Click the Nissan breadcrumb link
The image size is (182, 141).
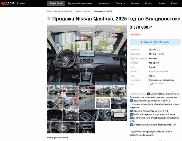coord(78,11)
